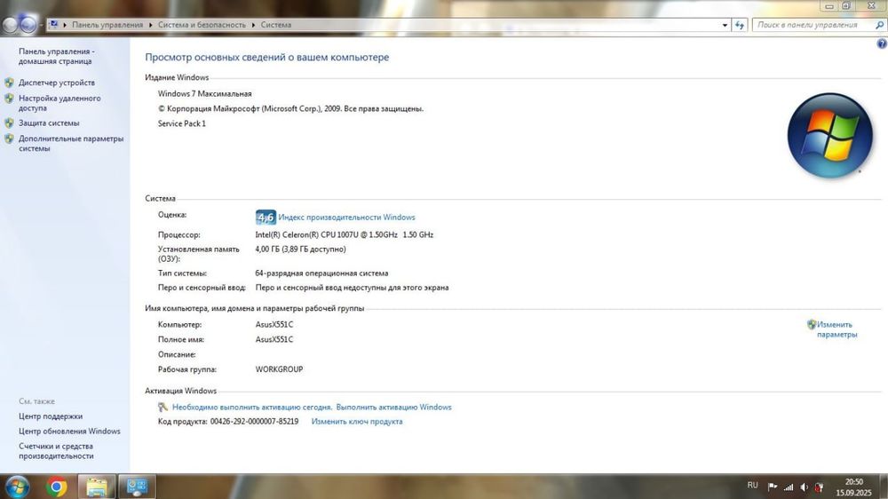Open 'Счетчики и средства производительности' link
The image size is (888, 499).
click(x=56, y=451)
